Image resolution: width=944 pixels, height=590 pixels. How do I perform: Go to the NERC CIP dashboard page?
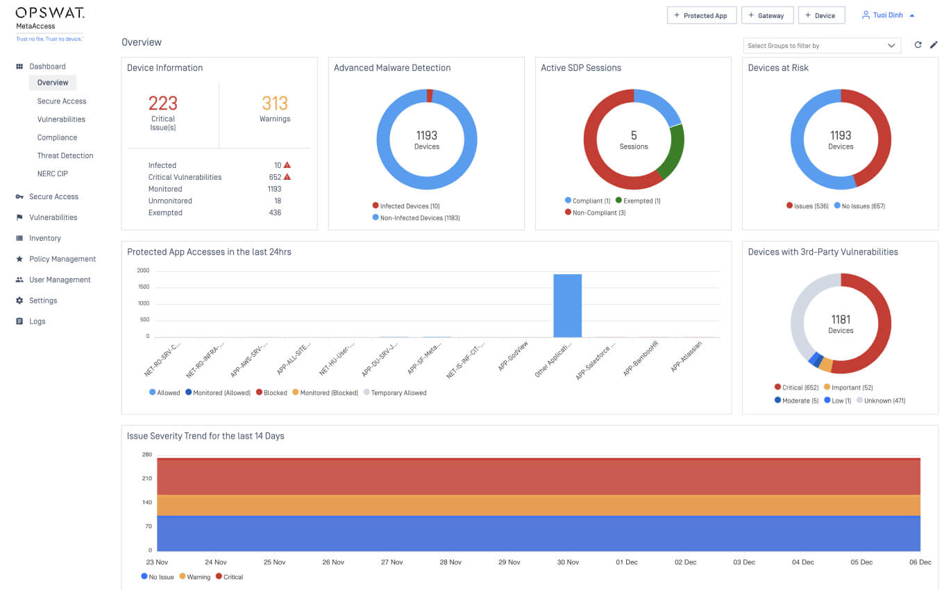tap(53, 174)
